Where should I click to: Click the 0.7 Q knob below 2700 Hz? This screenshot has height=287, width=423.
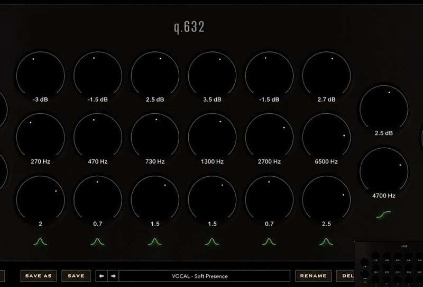coord(269,200)
